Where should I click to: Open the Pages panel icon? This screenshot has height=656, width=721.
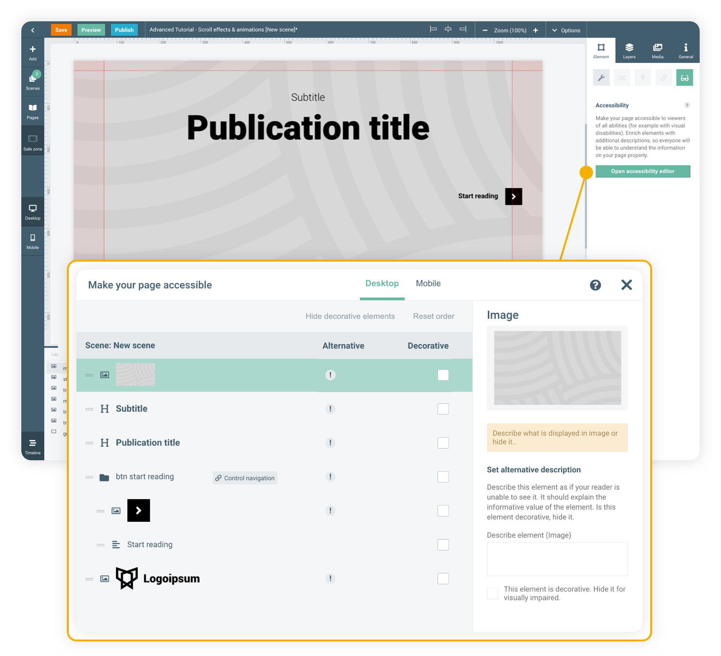[x=32, y=110]
